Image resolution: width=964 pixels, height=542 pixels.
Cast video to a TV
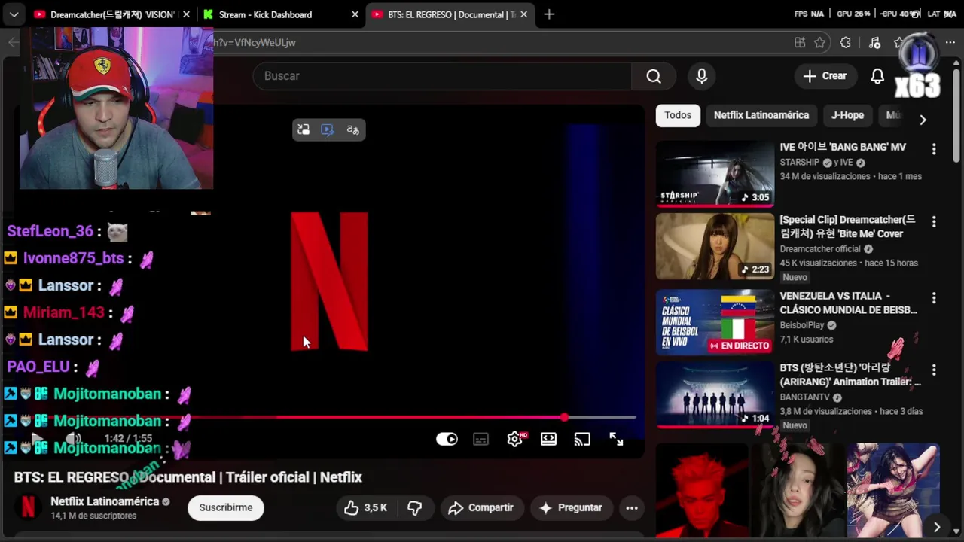(x=582, y=439)
